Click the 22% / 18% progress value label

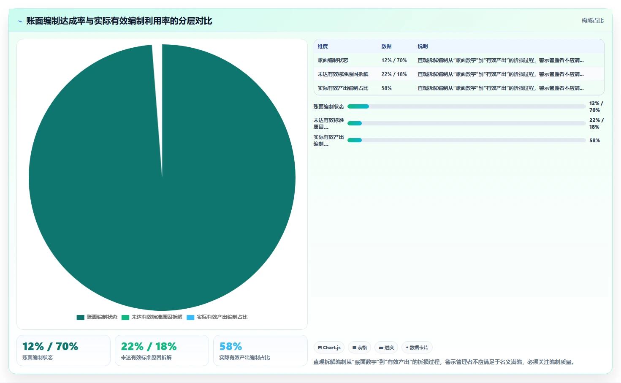coord(597,123)
